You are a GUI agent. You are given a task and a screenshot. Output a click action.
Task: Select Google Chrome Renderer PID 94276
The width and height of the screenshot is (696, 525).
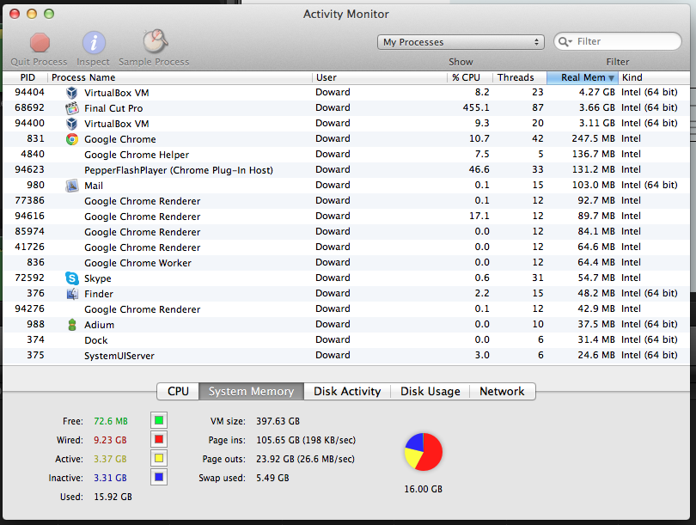pyautogui.click(x=346, y=309)
